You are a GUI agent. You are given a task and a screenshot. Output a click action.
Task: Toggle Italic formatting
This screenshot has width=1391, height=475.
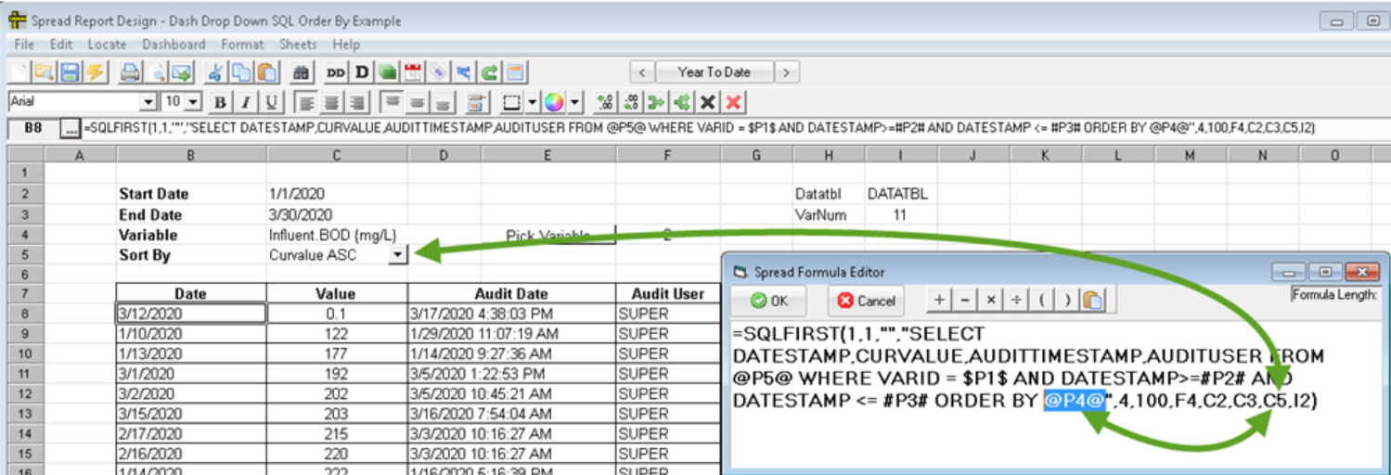pos(246,102)
